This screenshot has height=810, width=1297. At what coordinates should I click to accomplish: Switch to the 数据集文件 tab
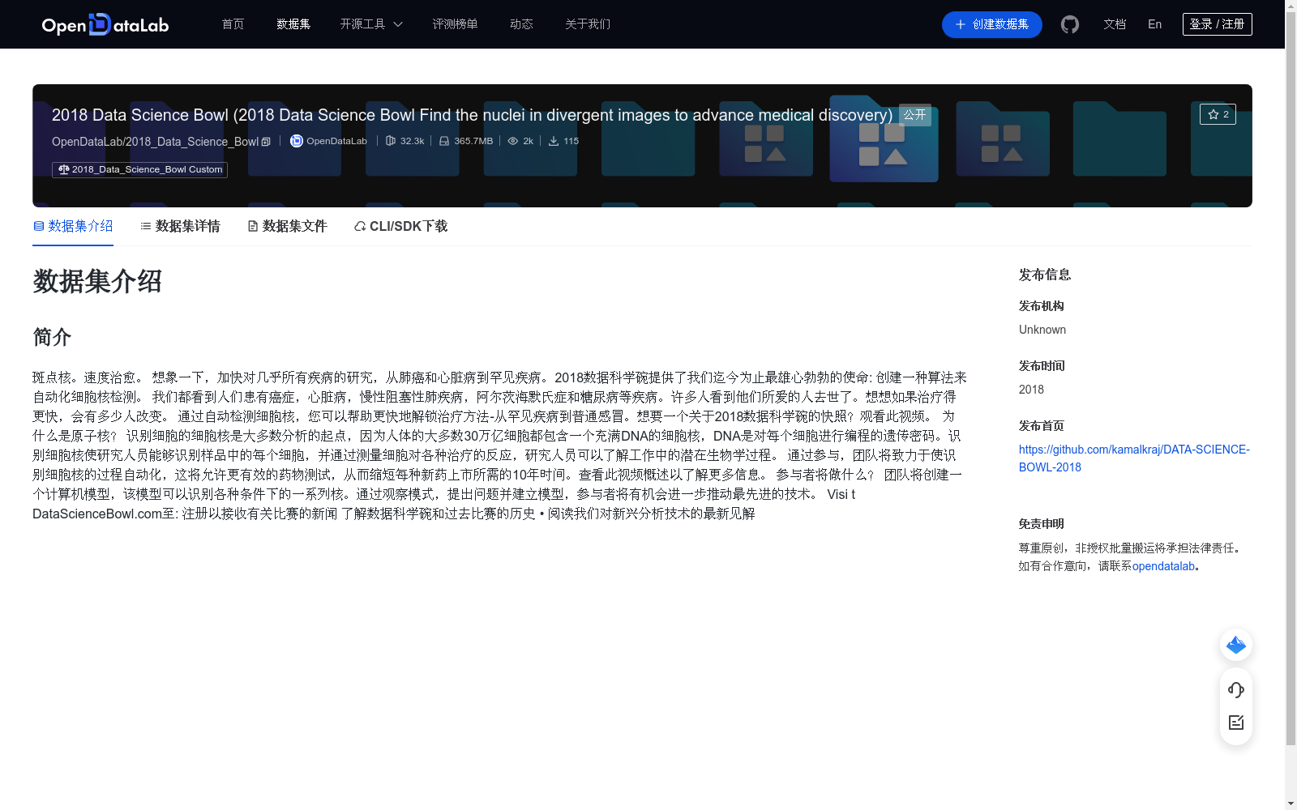(x=287, y=226)
